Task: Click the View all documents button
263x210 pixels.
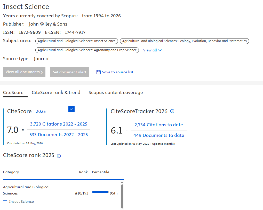Action: pos(24,72)
